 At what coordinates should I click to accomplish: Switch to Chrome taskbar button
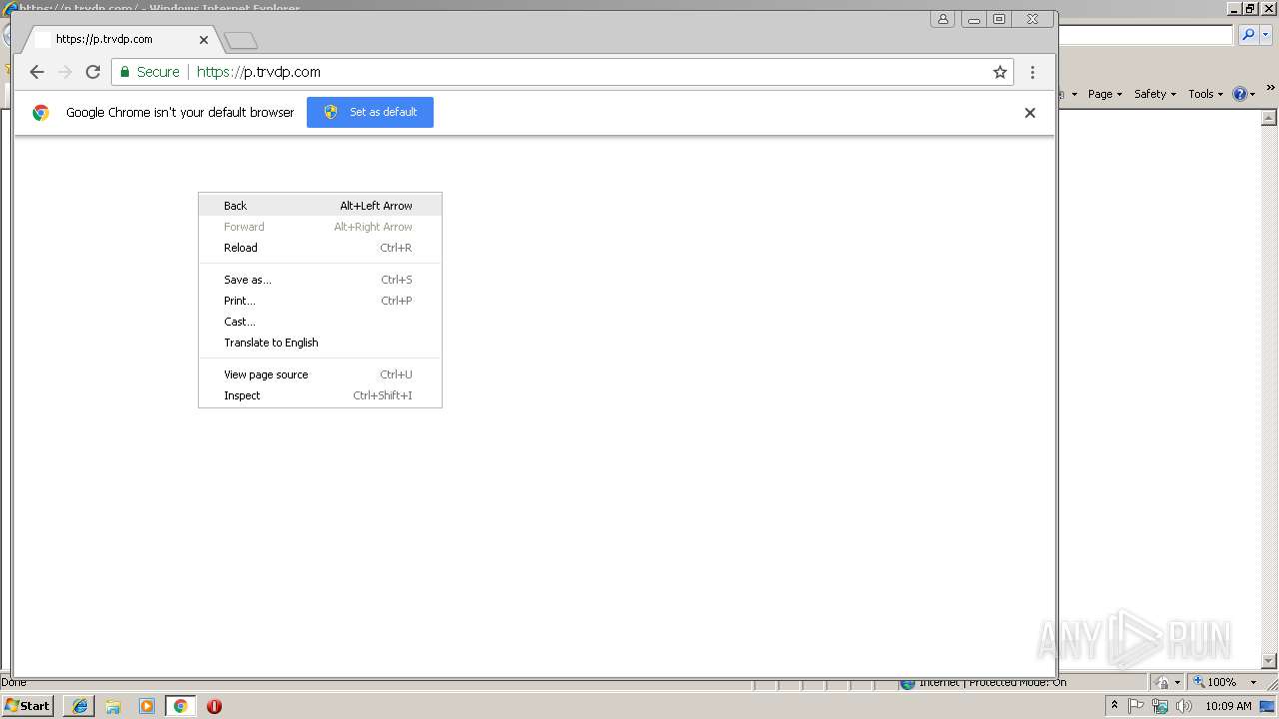pos(181,706)
